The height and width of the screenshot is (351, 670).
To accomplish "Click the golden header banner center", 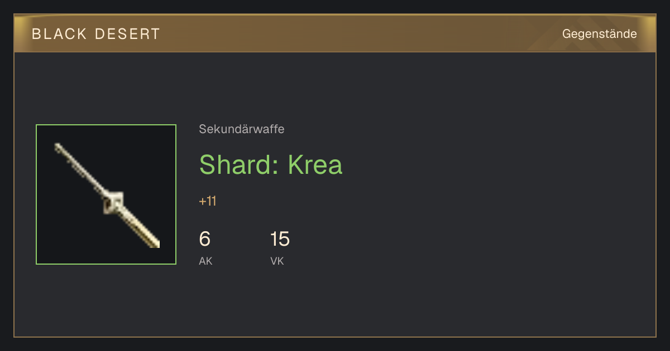I will click(x=335, y=33).
